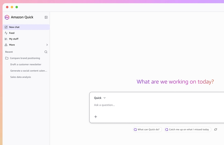Click the yellow minimize window button
This screenshot has height=145, width=224.
coord(12,7)
